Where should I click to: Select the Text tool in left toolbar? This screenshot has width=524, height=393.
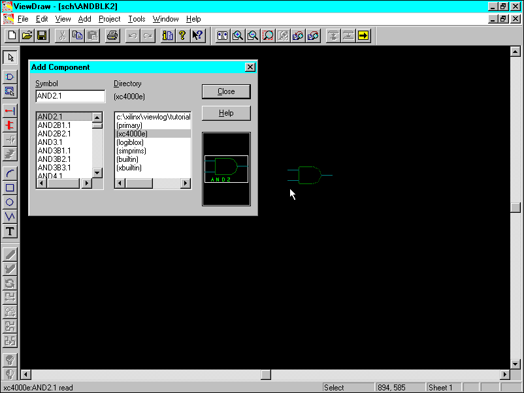10,231
